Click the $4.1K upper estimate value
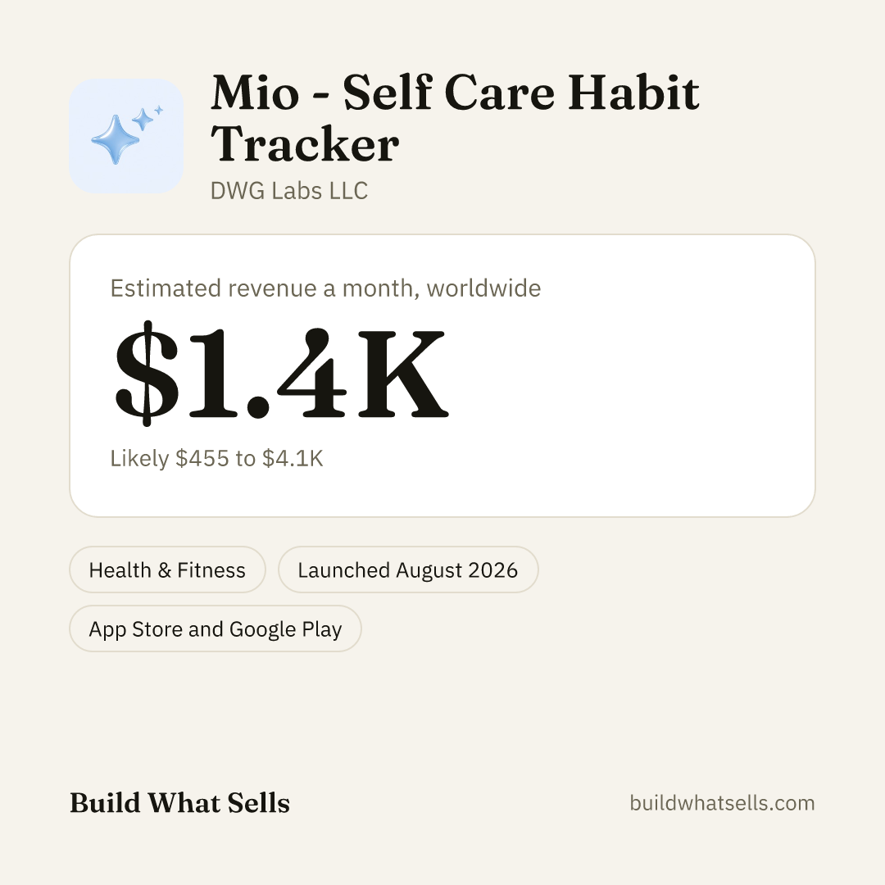Screen dimensions: 885x885 pos(293,458)
